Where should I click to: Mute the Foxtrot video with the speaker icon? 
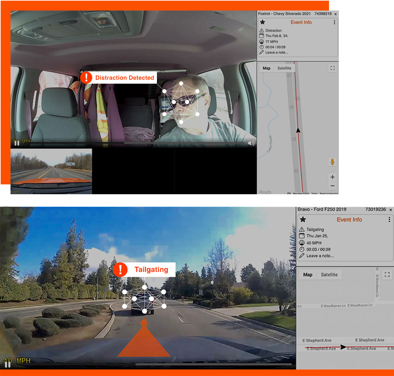[252, 142]
